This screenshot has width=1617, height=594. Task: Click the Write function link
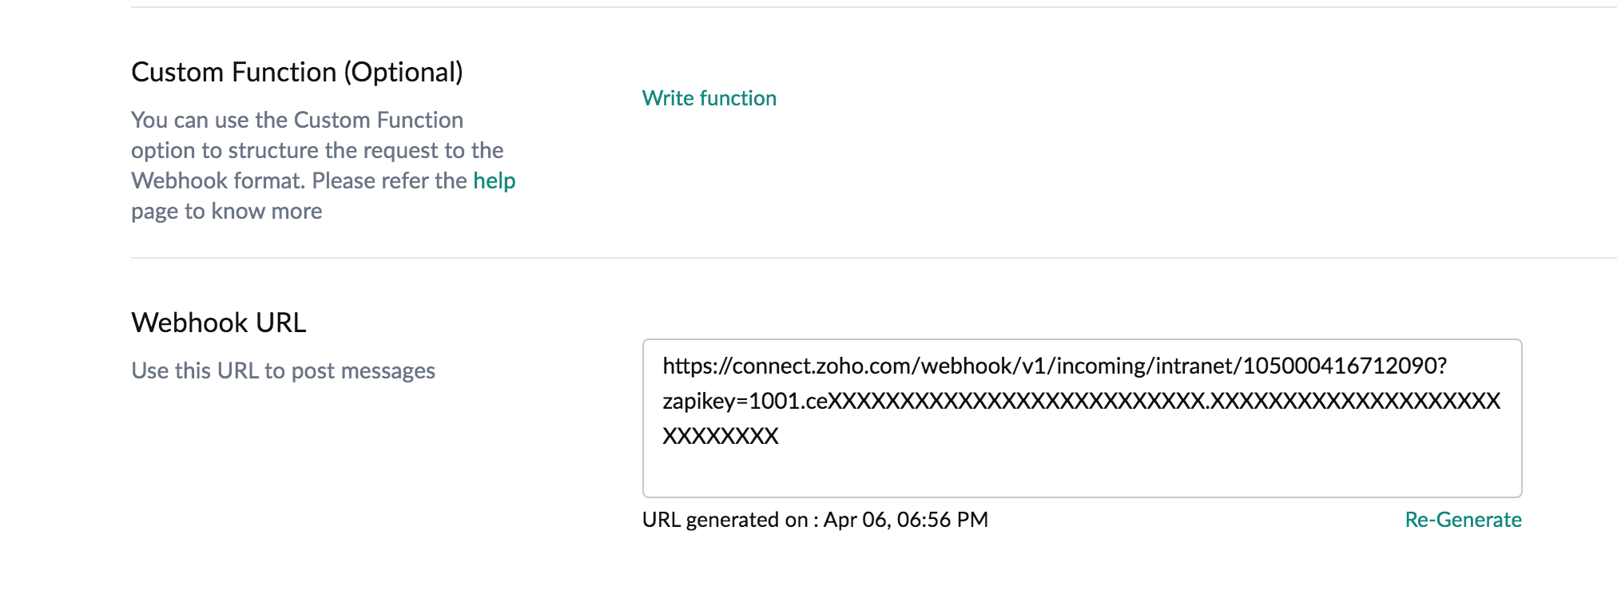pyautogui.click(x=709, y=98)
